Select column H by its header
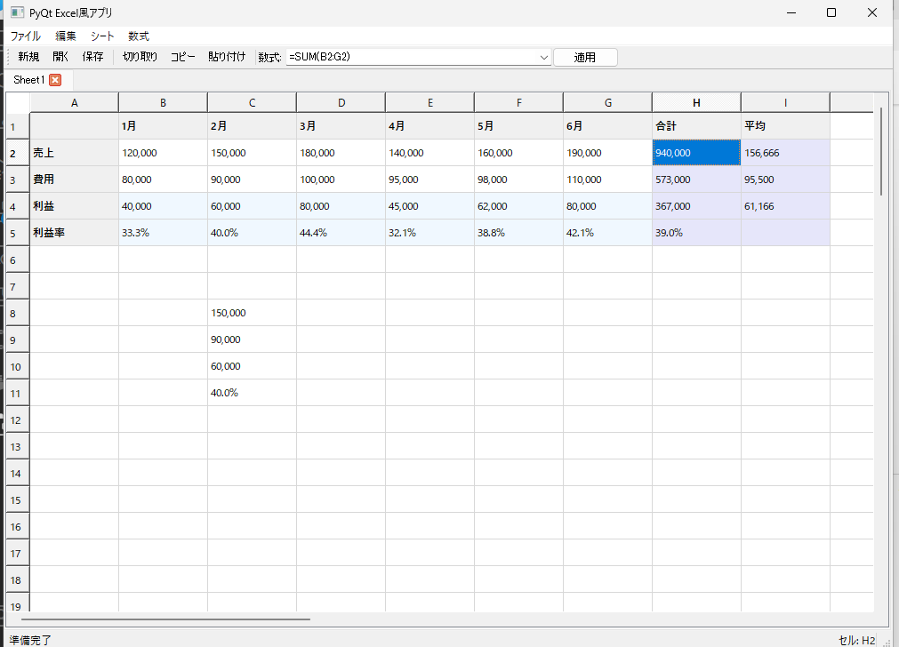Image resolution: width=899 pixels, height=647 pixels. point(696,101)
